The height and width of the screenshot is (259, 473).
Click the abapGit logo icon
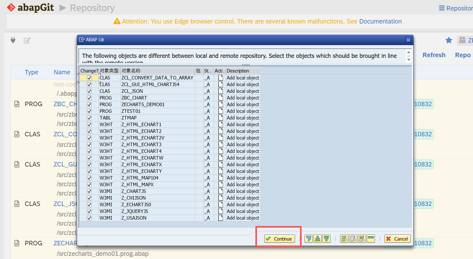pos(11,7)
